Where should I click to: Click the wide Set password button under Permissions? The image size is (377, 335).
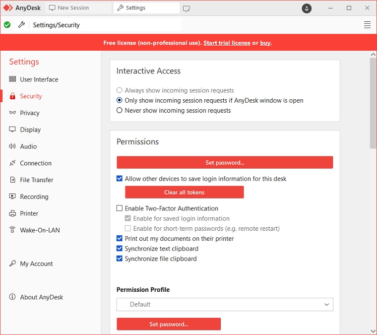click(x=225, y=163)
